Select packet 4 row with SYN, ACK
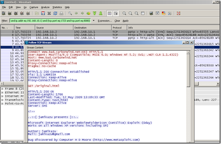The width and height of the screenshot is (221, 144). click(x=110, y=35)
